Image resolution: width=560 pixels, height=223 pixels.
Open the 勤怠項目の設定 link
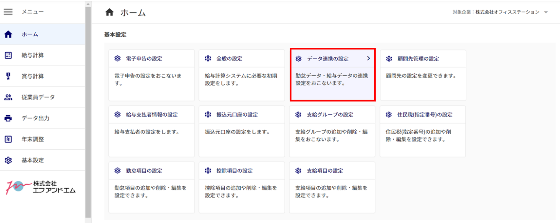(144, 171)
